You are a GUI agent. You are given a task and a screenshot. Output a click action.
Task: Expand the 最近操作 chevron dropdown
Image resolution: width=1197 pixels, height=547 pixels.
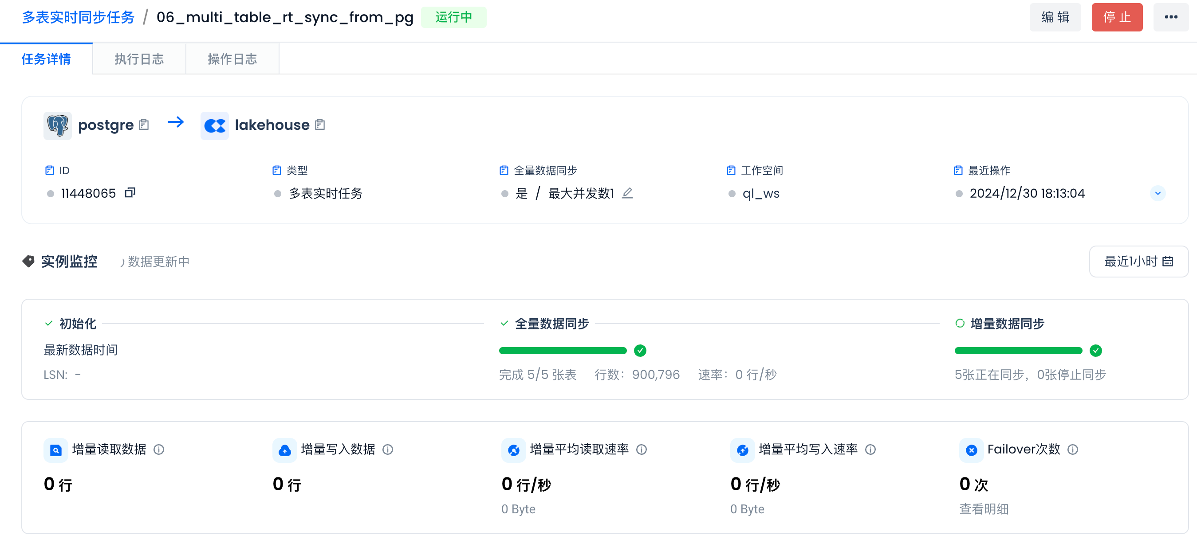pyautogui.click(x=1158, y=193)
